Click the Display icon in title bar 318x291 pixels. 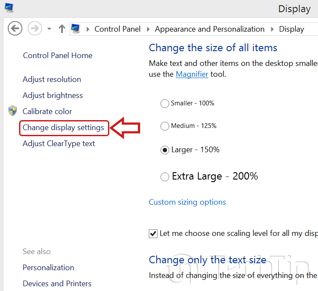pos(8,7)
